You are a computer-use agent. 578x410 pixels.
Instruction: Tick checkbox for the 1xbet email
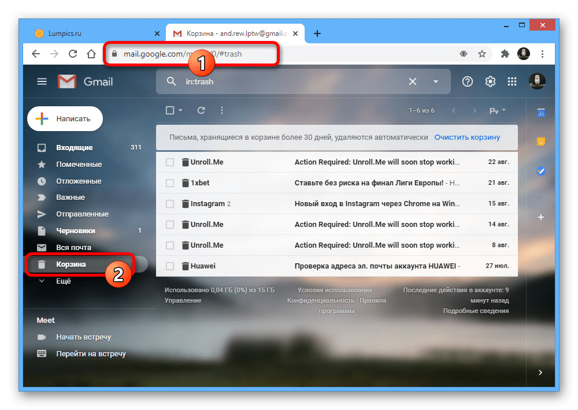170,183
